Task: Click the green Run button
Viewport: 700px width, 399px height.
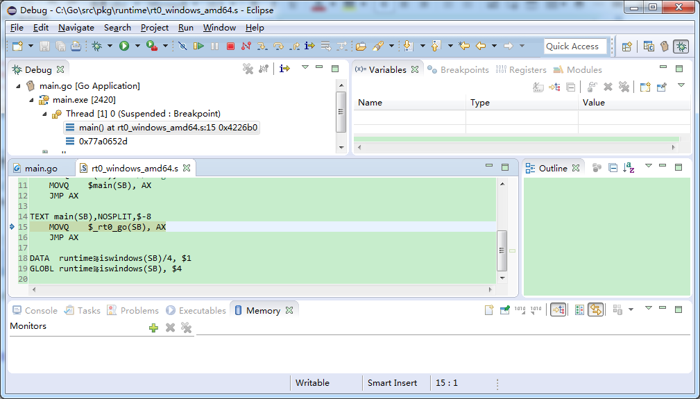Action: 124,46
